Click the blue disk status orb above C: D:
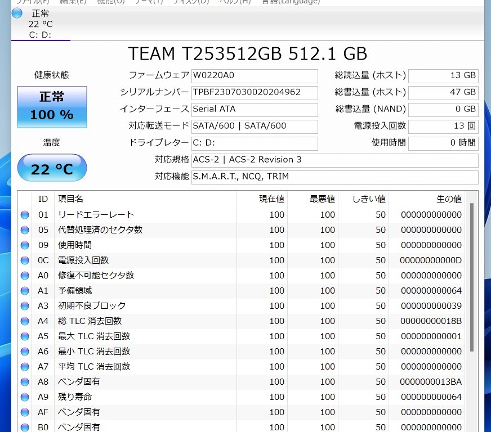The width and height of the screenshot is (491, 432). 17,13
